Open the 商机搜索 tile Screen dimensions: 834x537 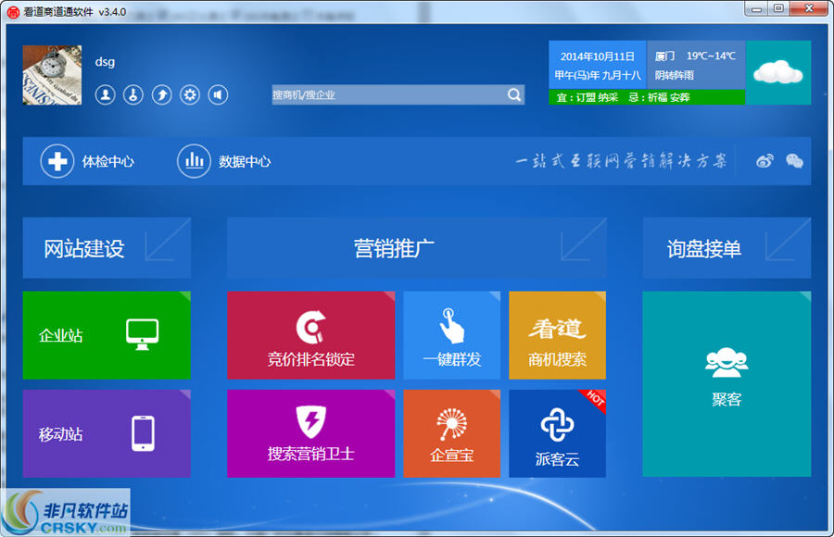tap(558, 335)
